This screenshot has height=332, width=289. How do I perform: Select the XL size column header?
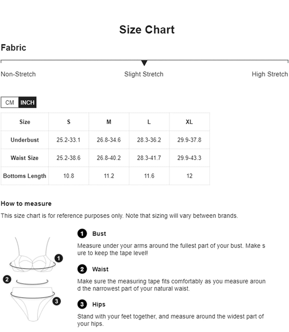pos(189,122)
